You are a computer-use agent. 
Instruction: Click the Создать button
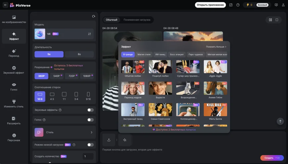tap(271, 158)
